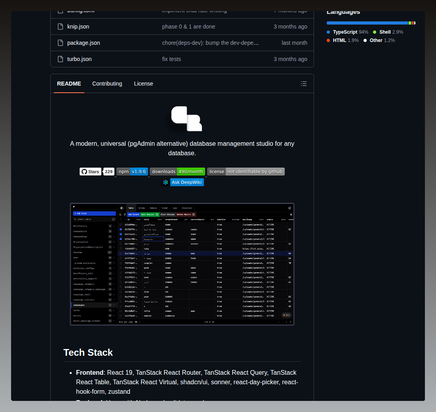
Task: Click the blue TypeScript segment of language bar
Action: coord(367,23)
